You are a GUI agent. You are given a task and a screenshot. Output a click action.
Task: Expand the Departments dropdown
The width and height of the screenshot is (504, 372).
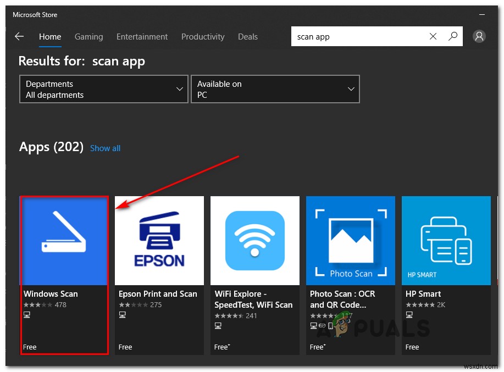[x=104, y=89]
